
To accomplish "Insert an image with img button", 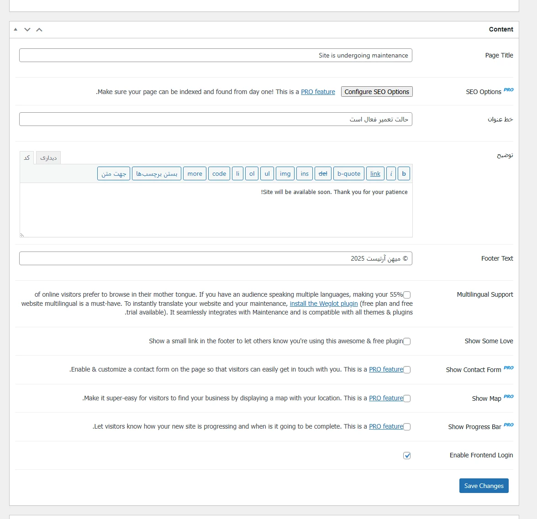I will point(285,173).
